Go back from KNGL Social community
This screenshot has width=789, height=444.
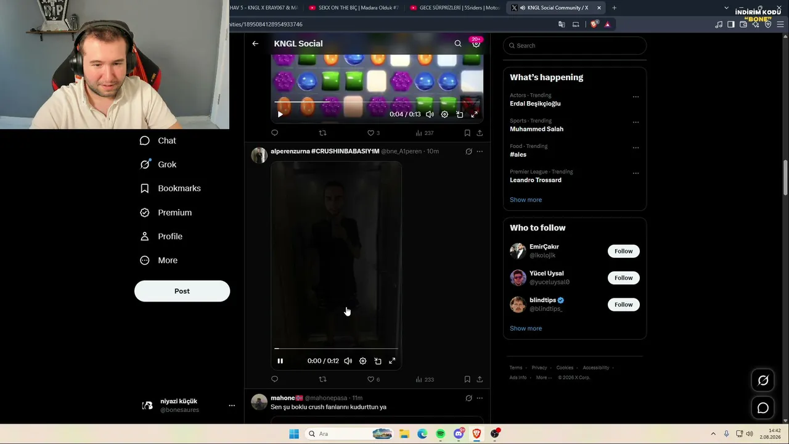pyautogui.click(x=255, y=44)
